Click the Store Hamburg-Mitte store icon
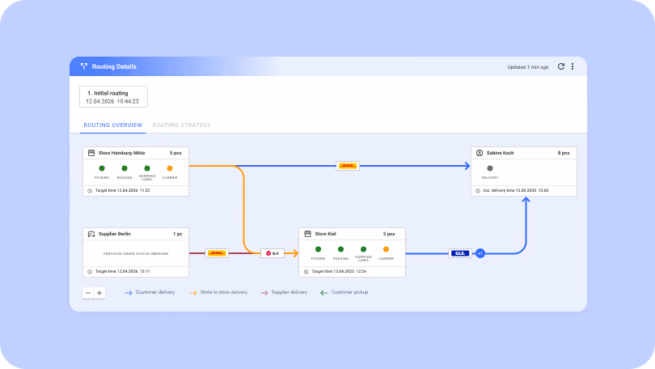655x369 pixels. [x=91, y=153]
